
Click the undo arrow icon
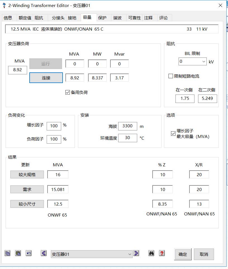(x=28, y=253)
